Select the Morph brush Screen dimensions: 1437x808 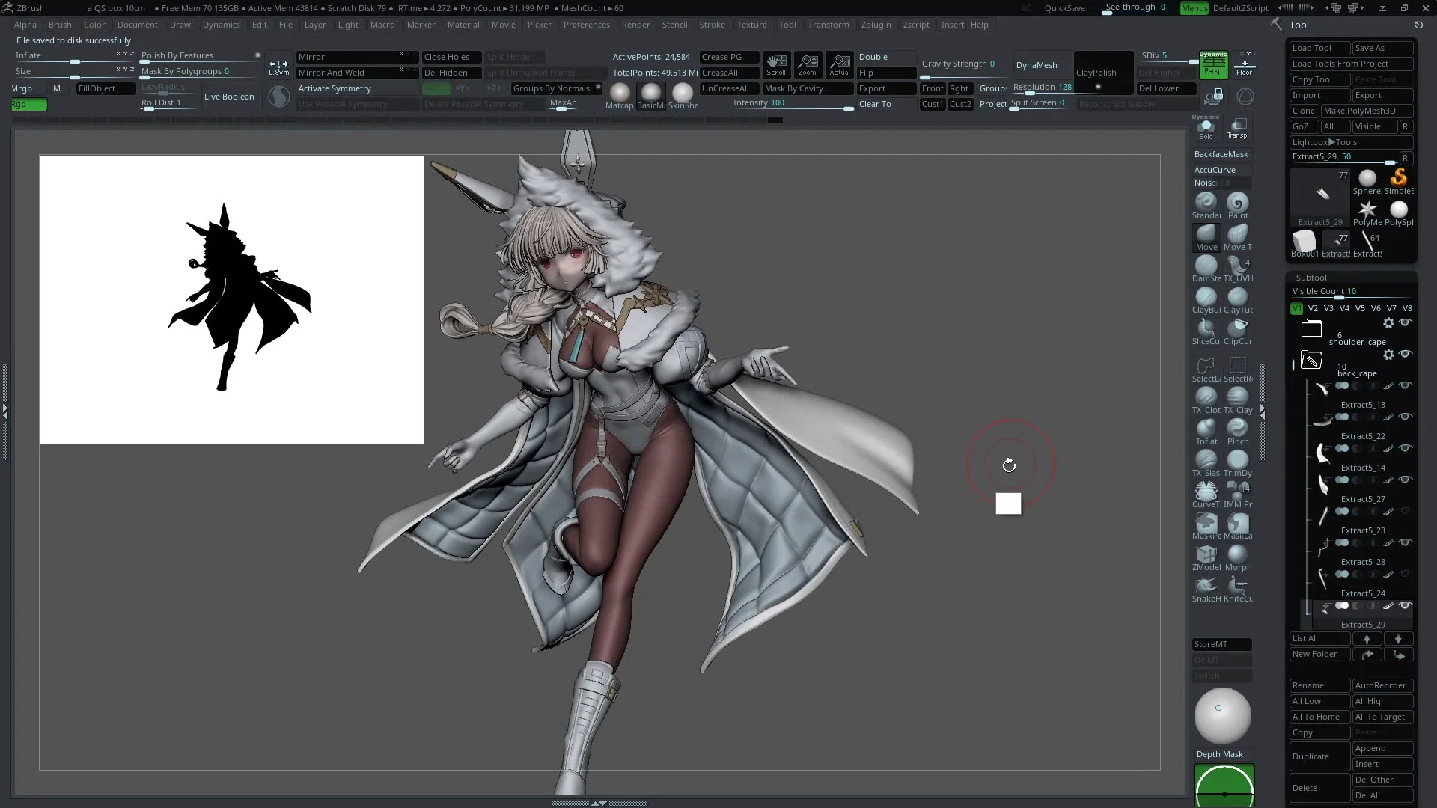pyautogui.click(x=1237, y=557)
